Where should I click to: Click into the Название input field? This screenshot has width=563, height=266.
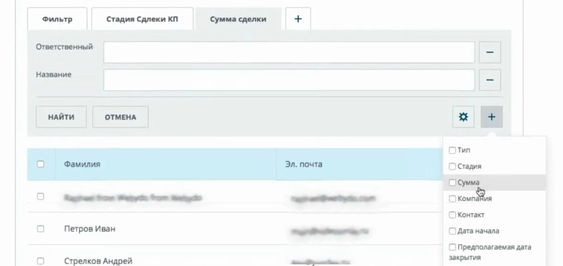289,80
